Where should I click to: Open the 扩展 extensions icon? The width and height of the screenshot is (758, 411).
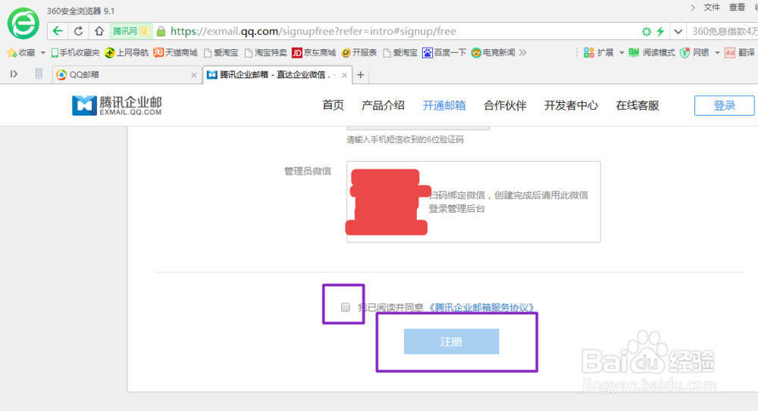click(x=599, y=53)
